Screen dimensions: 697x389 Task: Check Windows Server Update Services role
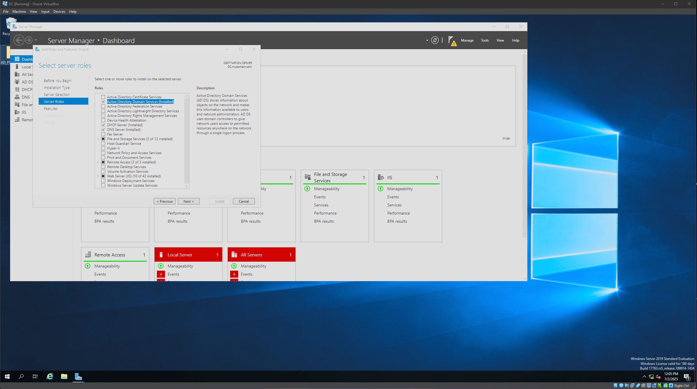click(x=103, y=185)
